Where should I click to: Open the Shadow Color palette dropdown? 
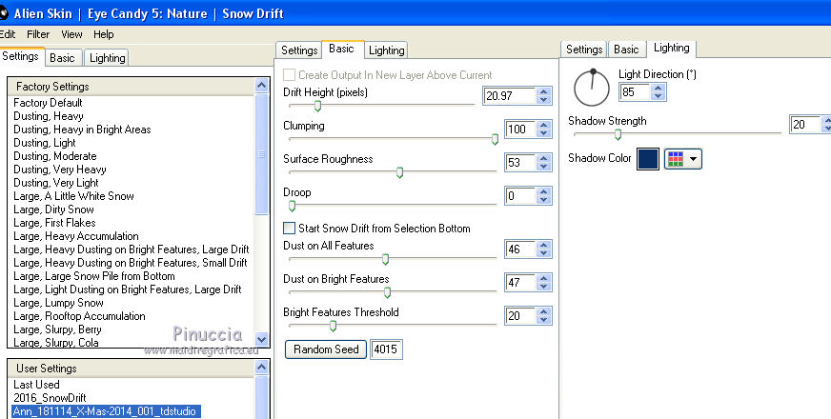click(683, 159)
